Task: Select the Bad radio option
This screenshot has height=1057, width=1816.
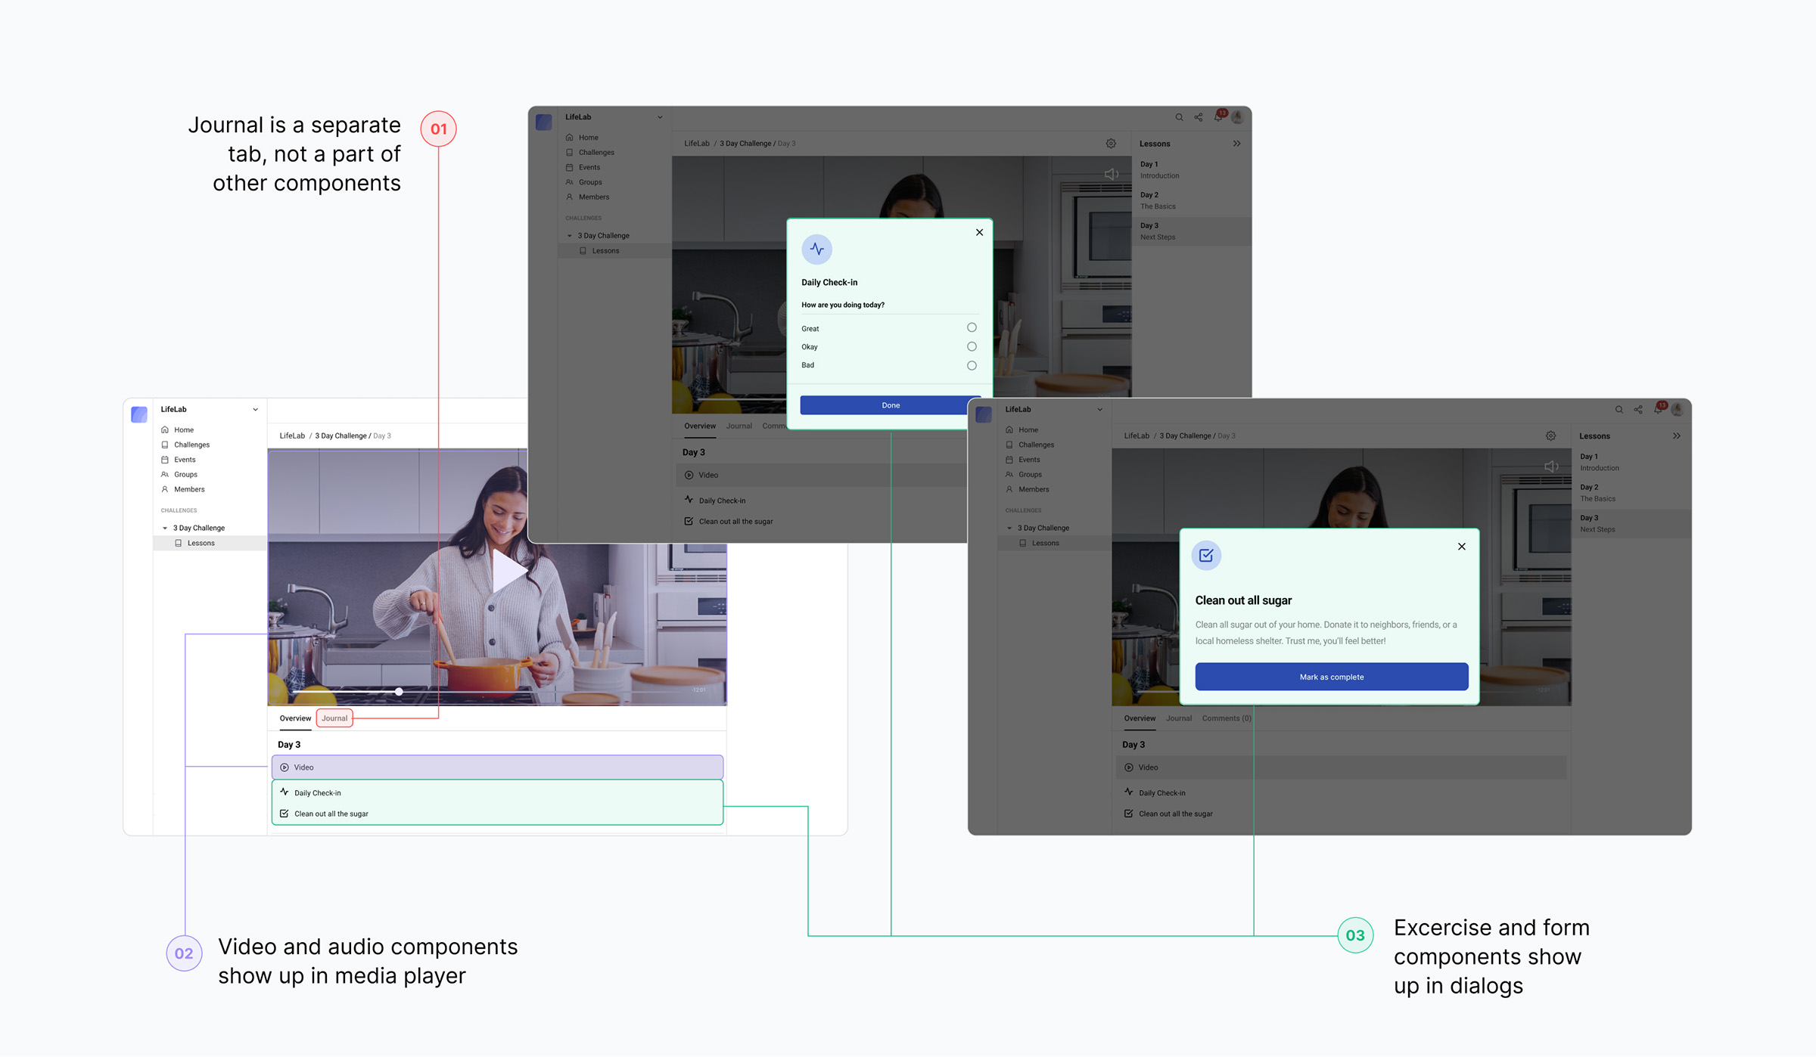Action: point(972,365)
